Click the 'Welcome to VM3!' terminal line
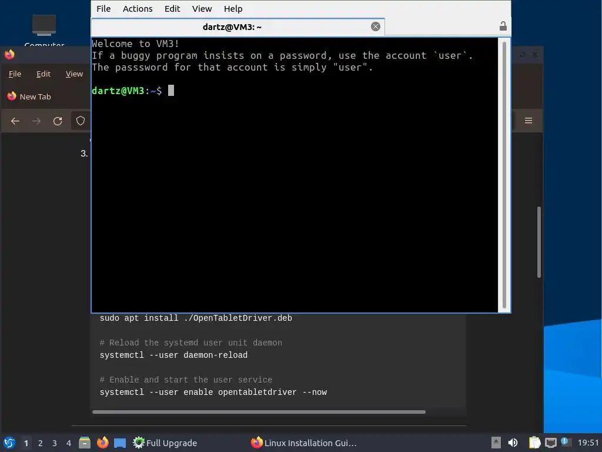The height and width of the screenshot is (452, 602). pos(136,44)
